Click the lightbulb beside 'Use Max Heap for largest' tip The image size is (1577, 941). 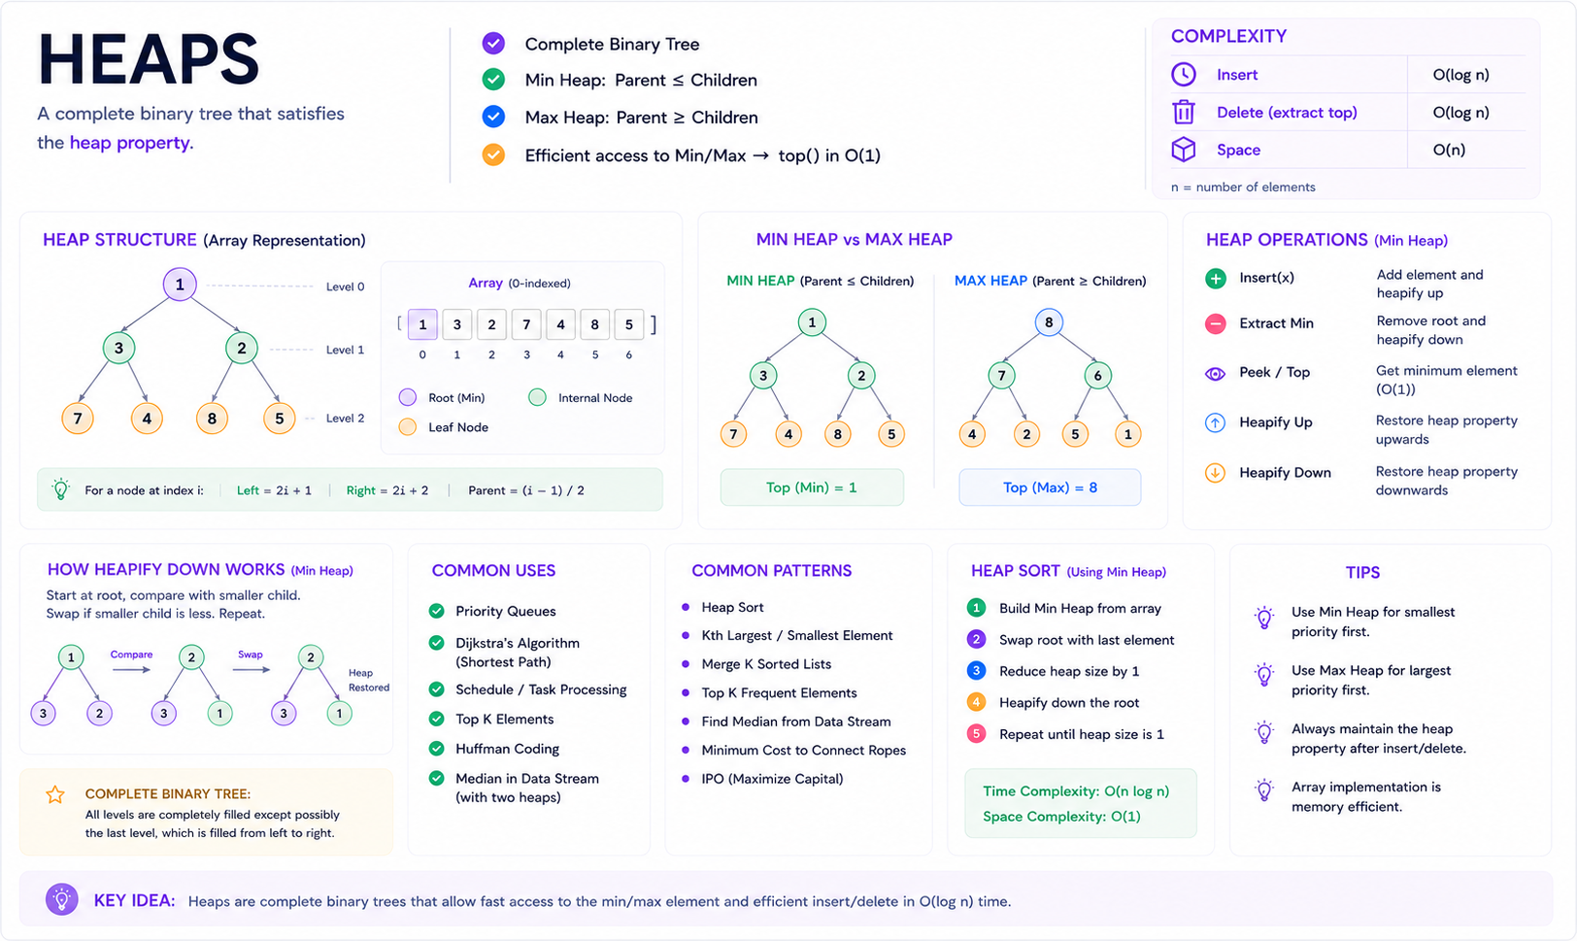(1264, 675)
